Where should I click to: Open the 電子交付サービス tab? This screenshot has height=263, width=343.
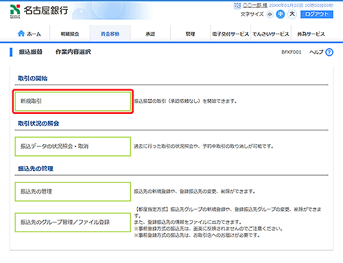[230, 34]
